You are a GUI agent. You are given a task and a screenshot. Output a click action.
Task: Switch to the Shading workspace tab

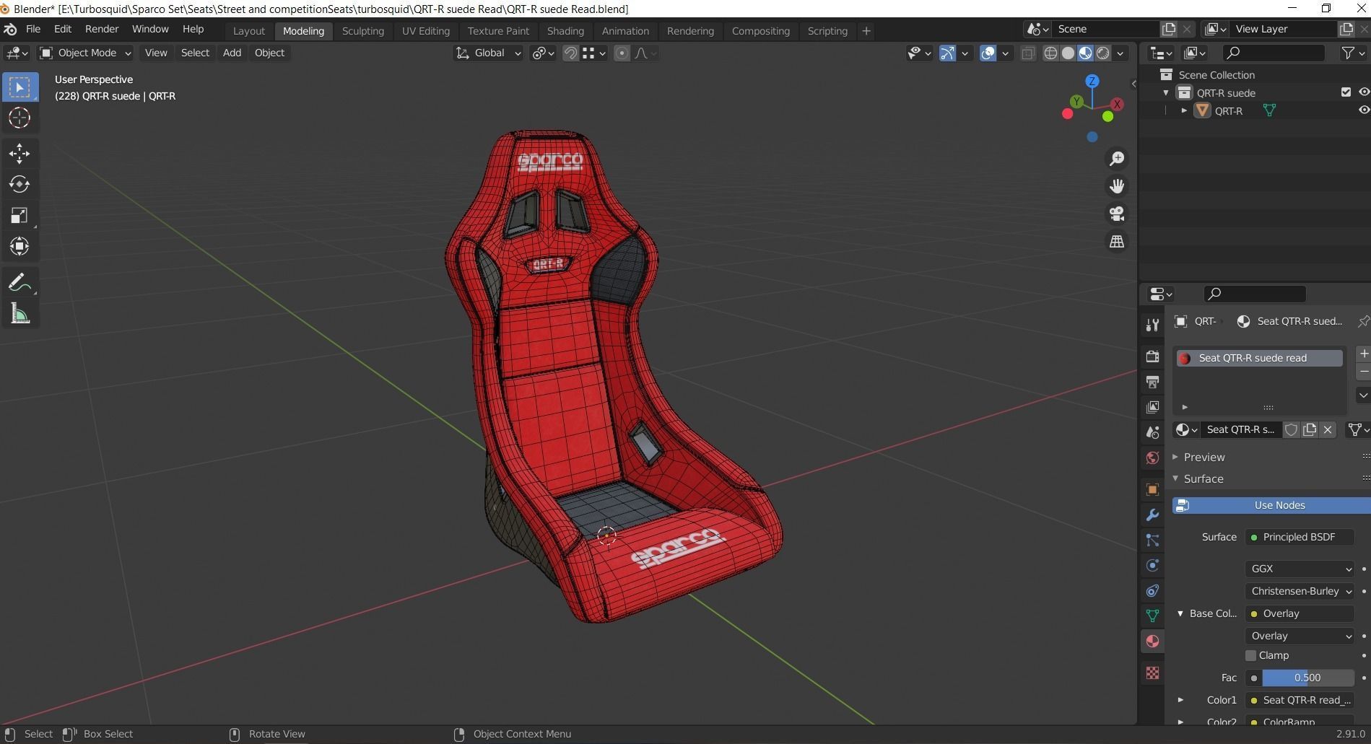click(565, 30)
